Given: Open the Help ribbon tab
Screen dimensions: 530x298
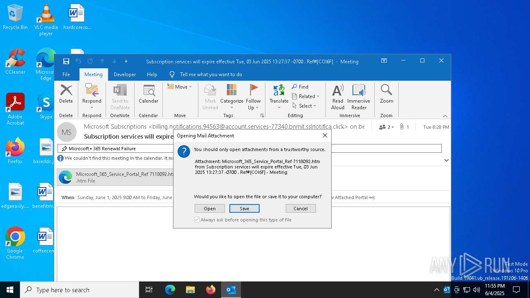Looking at the screenshot, I should [152, 74].
